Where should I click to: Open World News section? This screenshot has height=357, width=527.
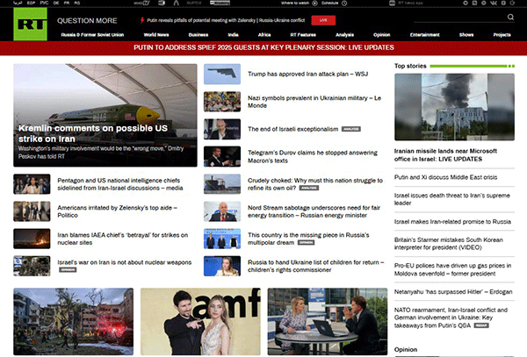[x=156, y=34]
